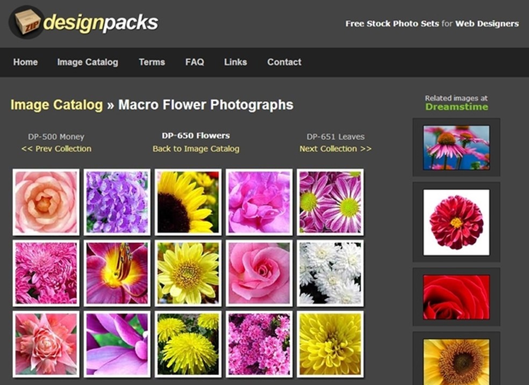Open the Contact page
Viewport: 529px width, 385px height.
(x=284, y=62)
